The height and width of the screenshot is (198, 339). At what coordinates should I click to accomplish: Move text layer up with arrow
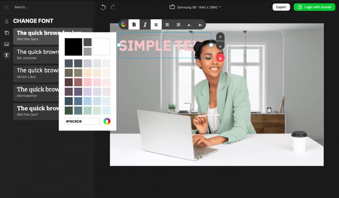tap(220, 37)
